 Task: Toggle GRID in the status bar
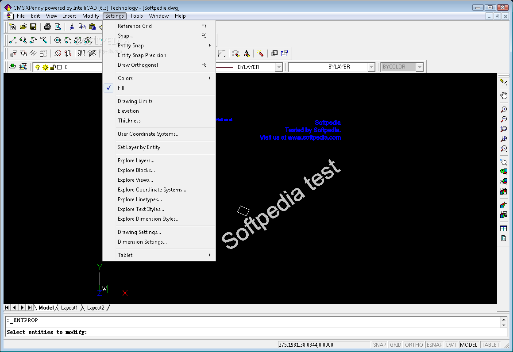click(x=396, y=345)
